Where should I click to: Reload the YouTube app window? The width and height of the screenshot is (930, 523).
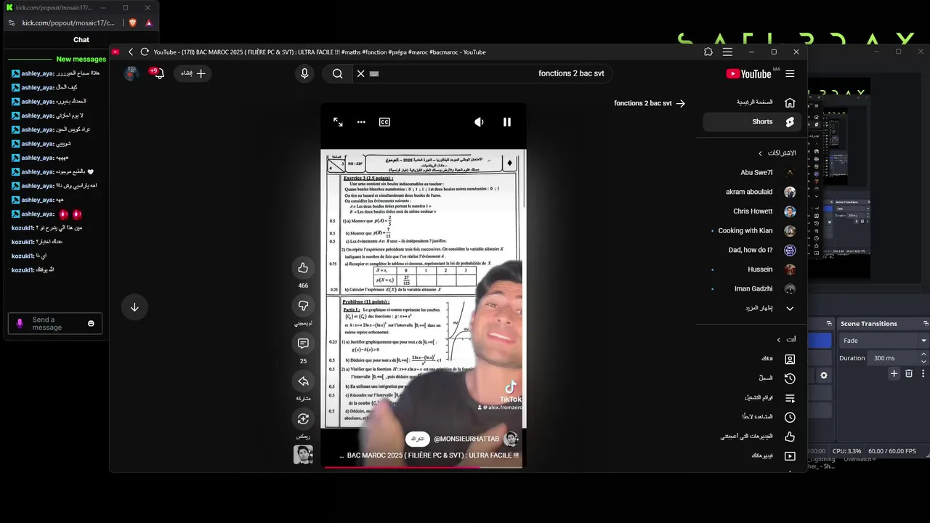point(145,52)
